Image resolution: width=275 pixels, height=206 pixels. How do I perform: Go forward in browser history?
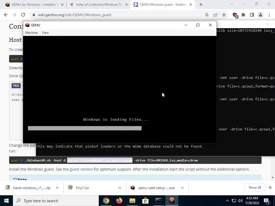[15, 15]
